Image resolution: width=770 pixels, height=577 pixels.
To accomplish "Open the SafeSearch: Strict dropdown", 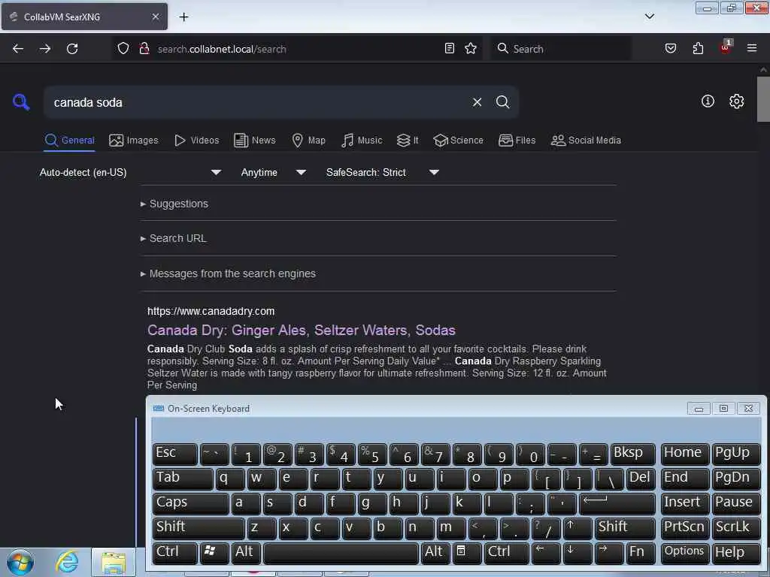I will click(383, 172).
